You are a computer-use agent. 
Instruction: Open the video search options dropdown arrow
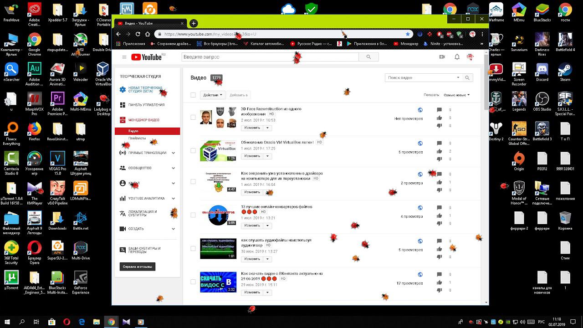pos(458,78)
